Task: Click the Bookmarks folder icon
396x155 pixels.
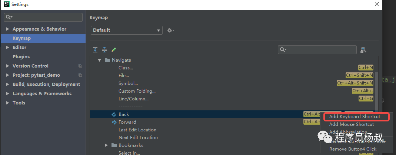Action: tap(114, 145)
